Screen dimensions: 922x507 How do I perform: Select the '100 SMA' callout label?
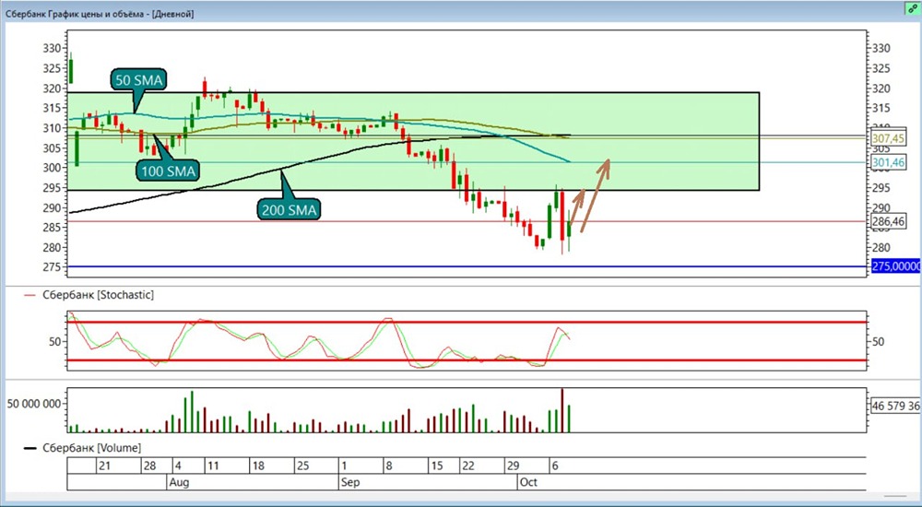(x=168, y=171)
